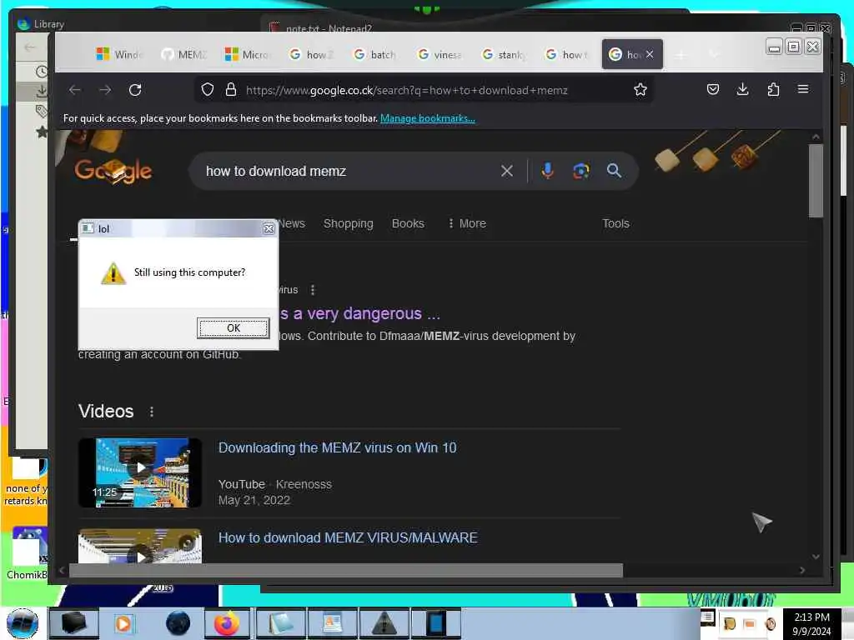Switch to the 'stank' Google tab
The height and width of the screenshot is (640, 854).
505,54
